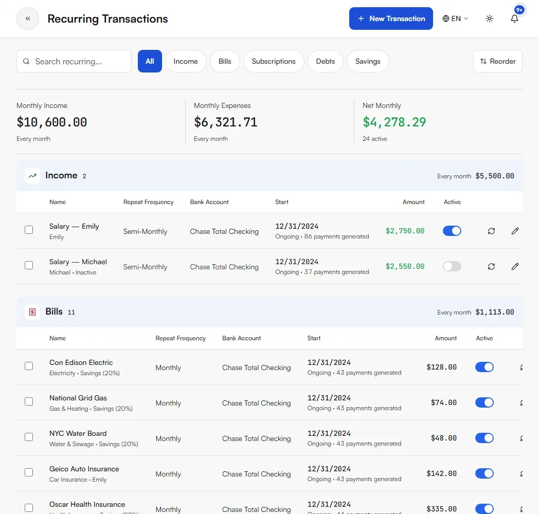Click Salary — Michael name
The image size is (539, 514).
pyautogui.click(x=78, y=262)
